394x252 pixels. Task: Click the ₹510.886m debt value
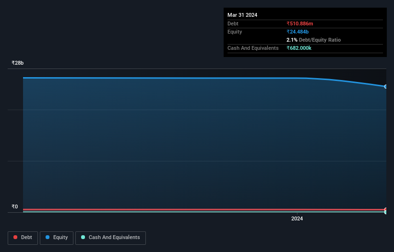click(x=300, y=23)
